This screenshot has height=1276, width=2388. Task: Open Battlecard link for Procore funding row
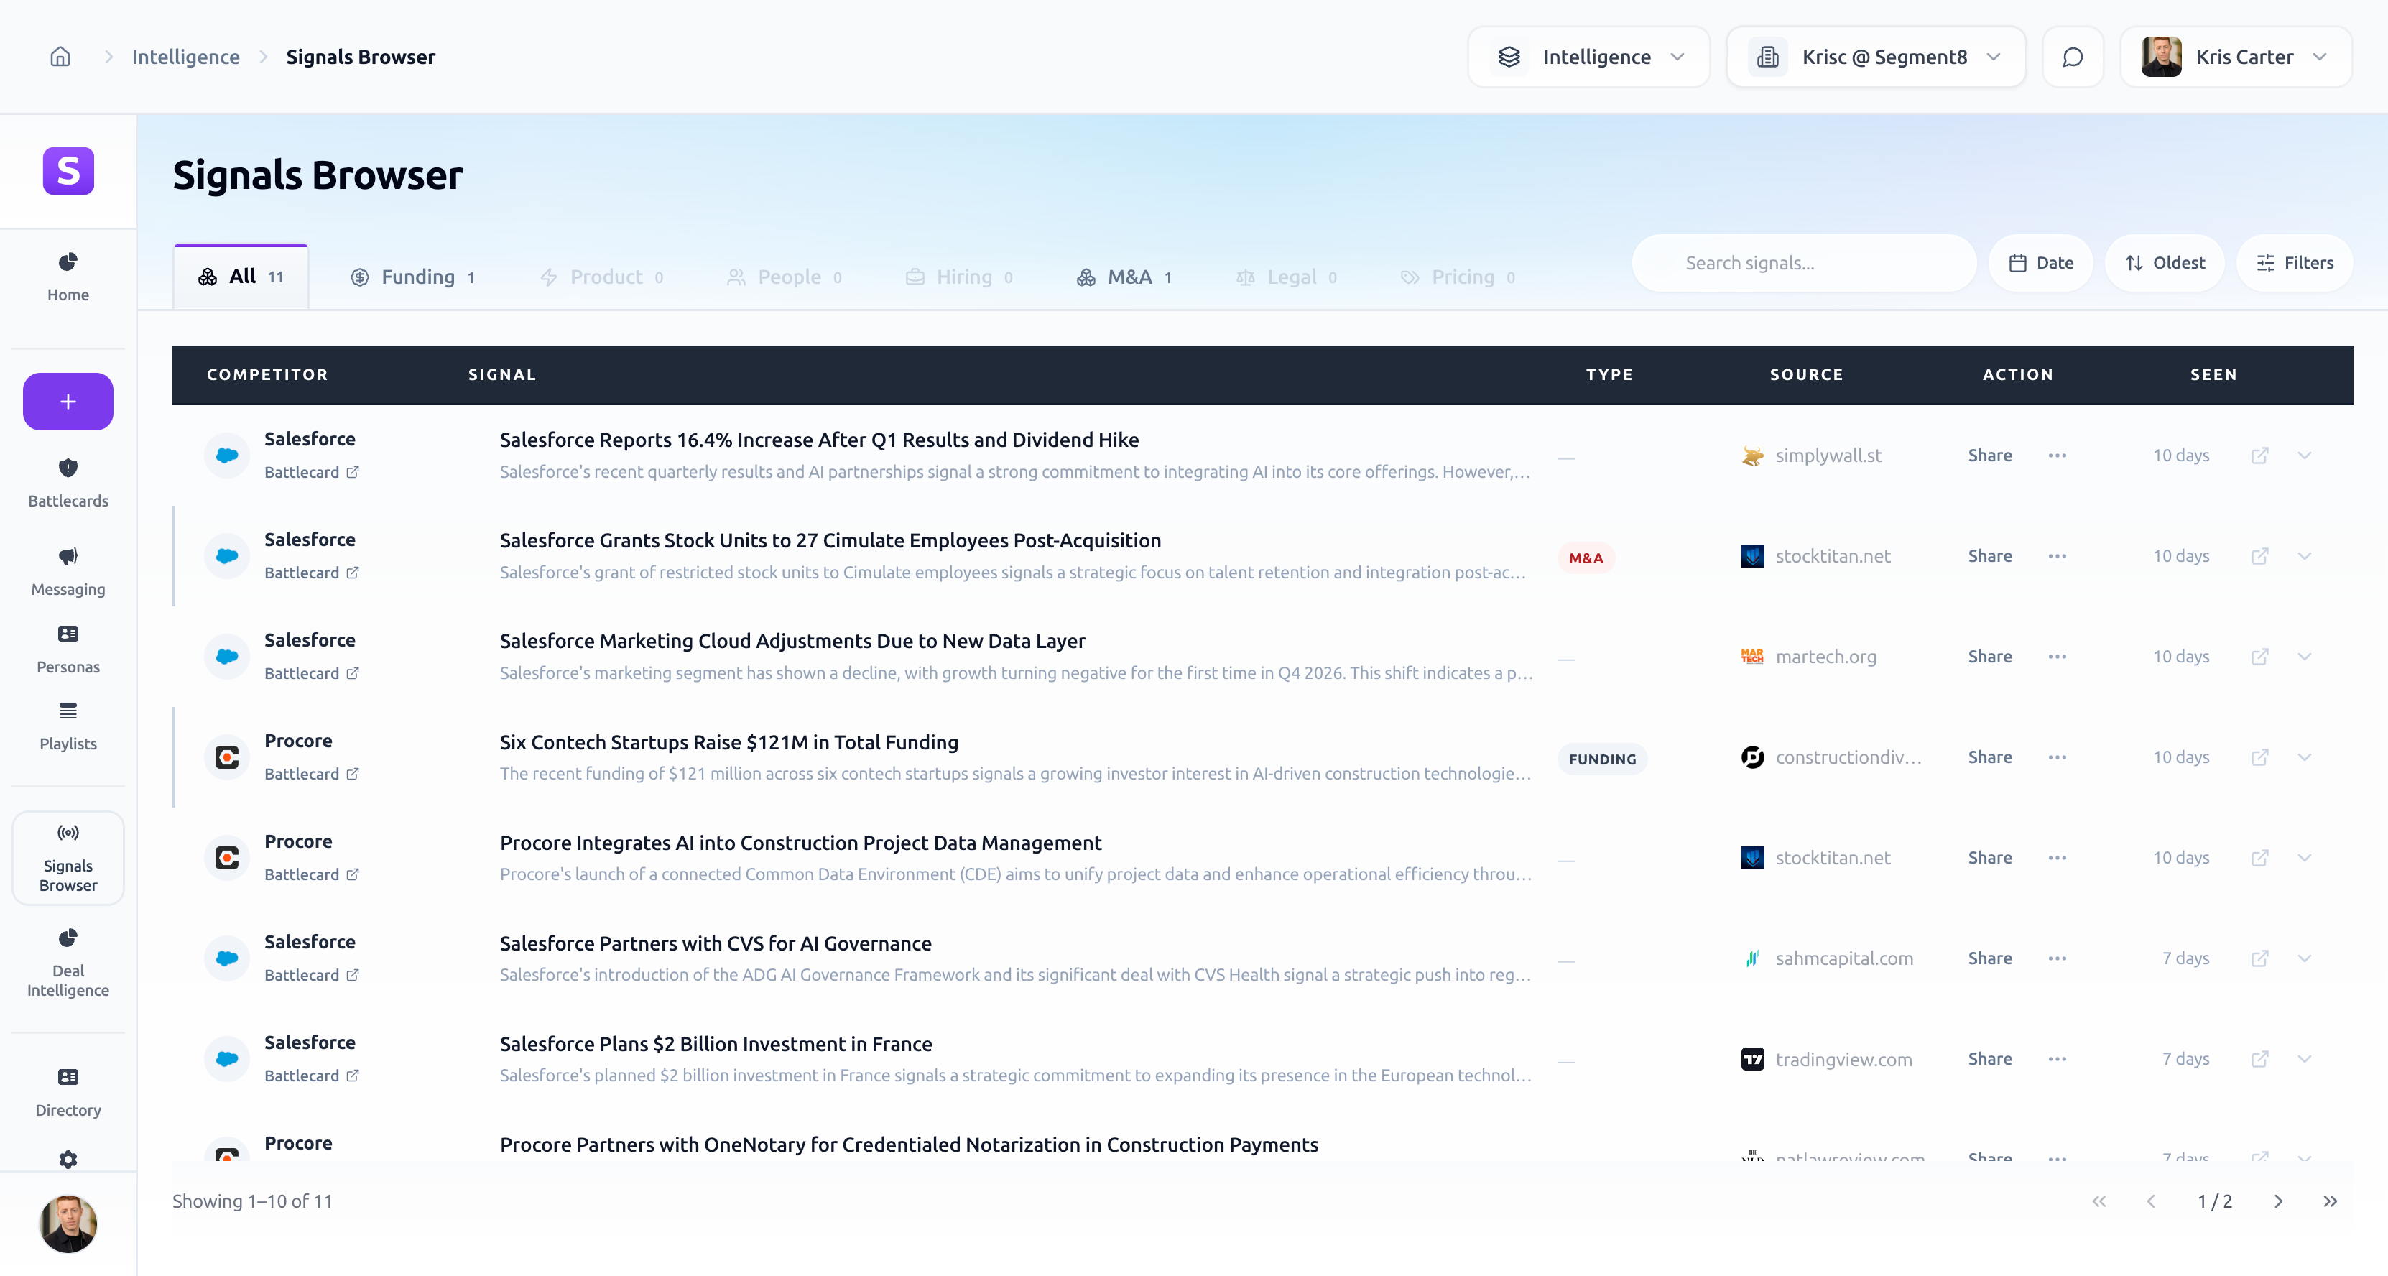pyautogui.click(x=312, y=773)
